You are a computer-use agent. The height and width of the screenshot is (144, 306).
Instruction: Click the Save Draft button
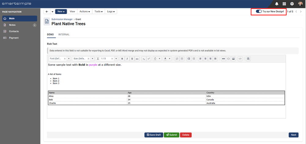click(x=154, y=135)
